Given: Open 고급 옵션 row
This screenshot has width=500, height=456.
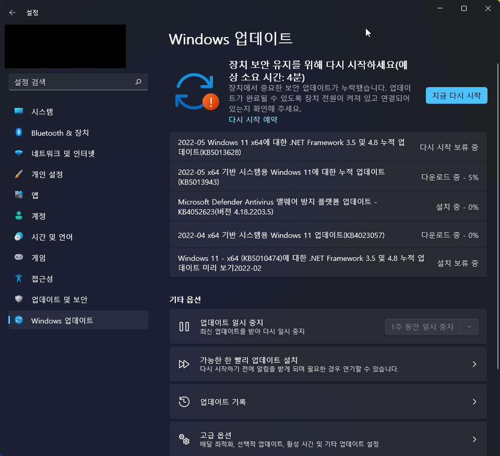Looking at the screenshot, I should tap(328, 439).
